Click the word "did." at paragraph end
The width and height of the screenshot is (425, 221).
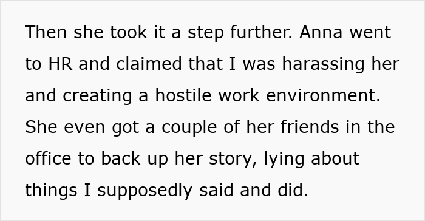[293, 190]
